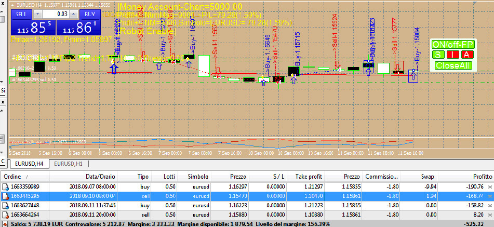Toggle the green S button

click(439, 55)
